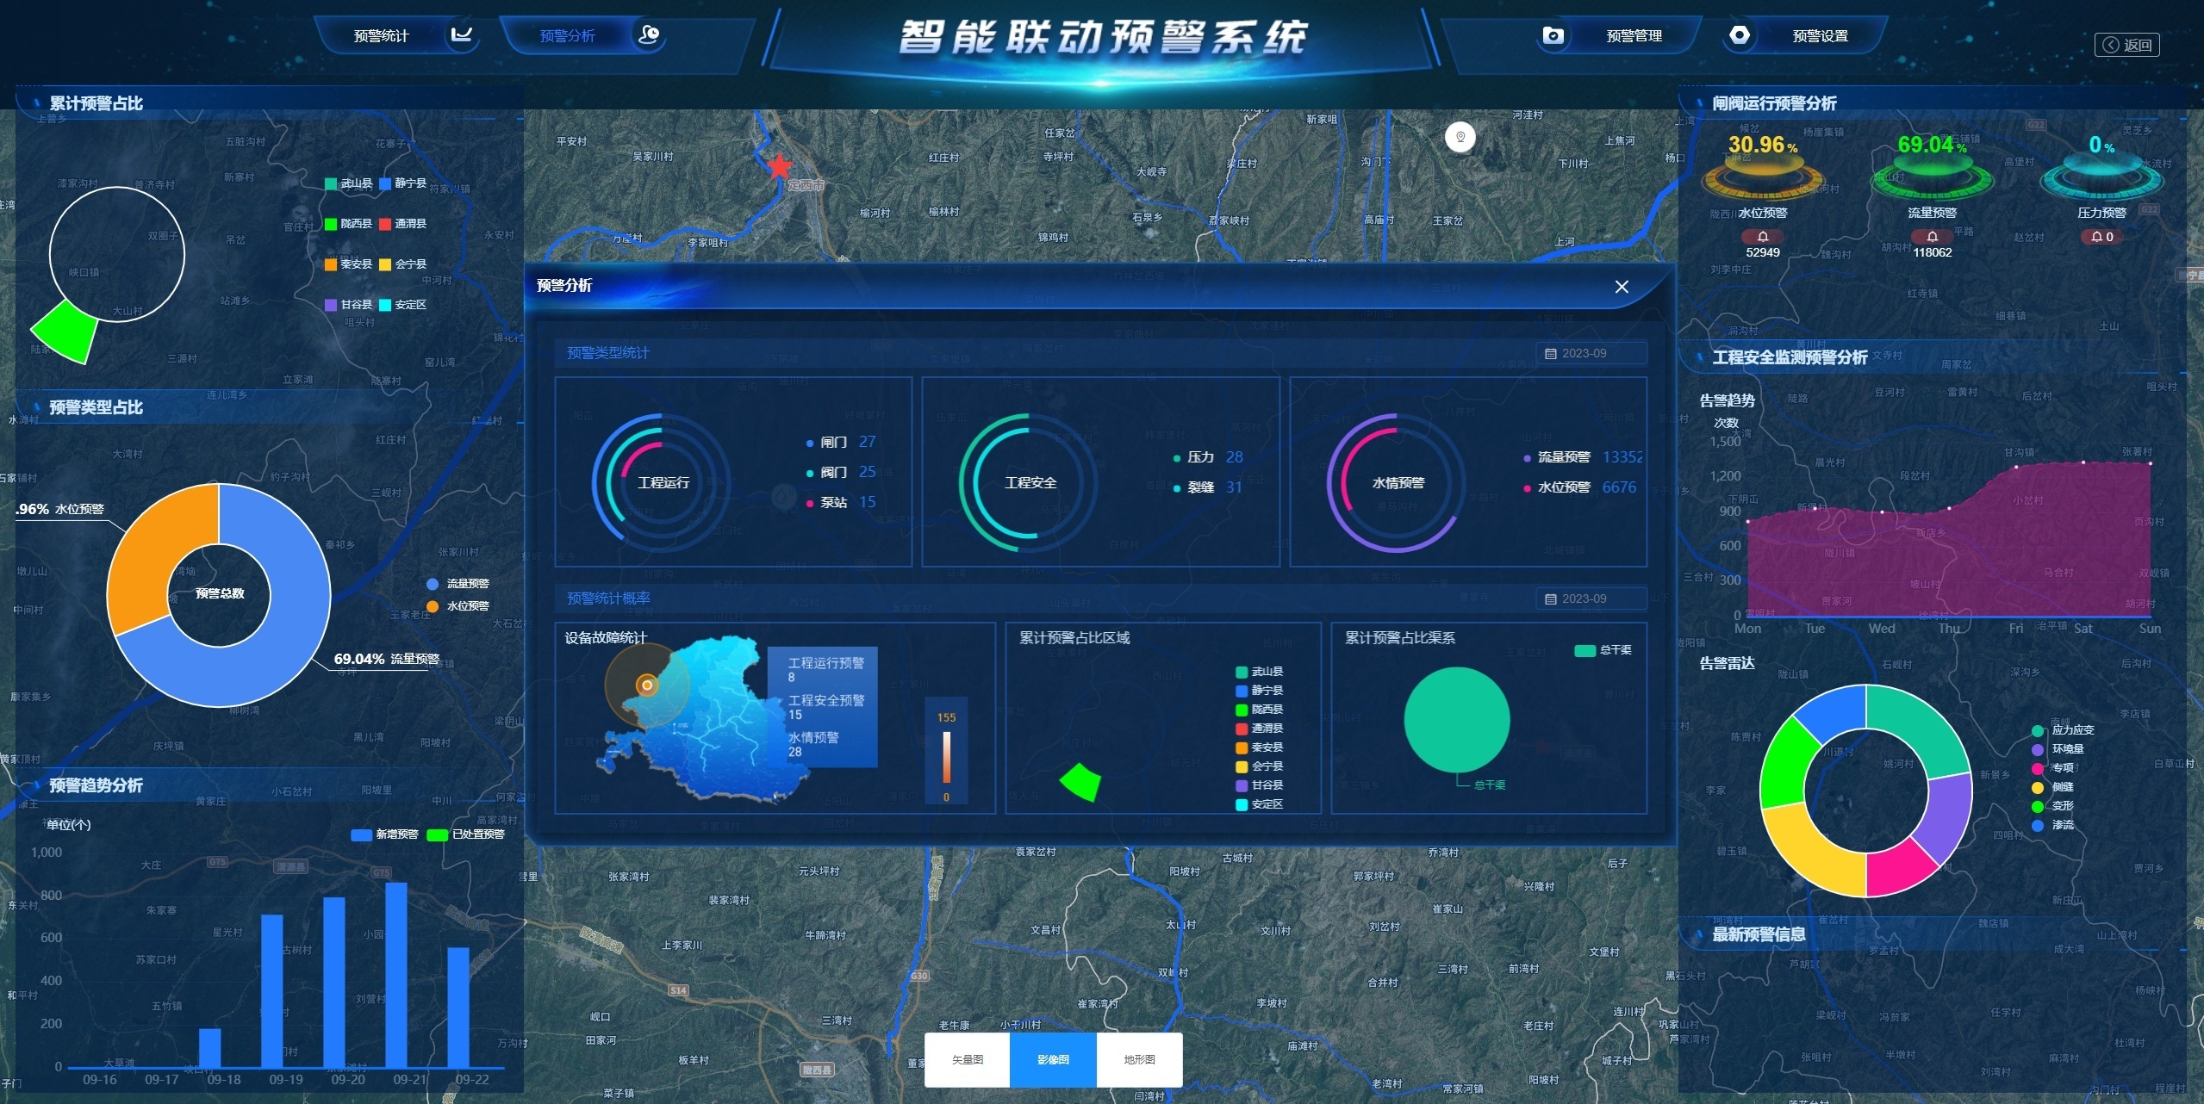Viewport: 2204px width, 1104px height.
Task: Click the 预警分析 icon beside its nav label
Action: click(x=651, y=35)
